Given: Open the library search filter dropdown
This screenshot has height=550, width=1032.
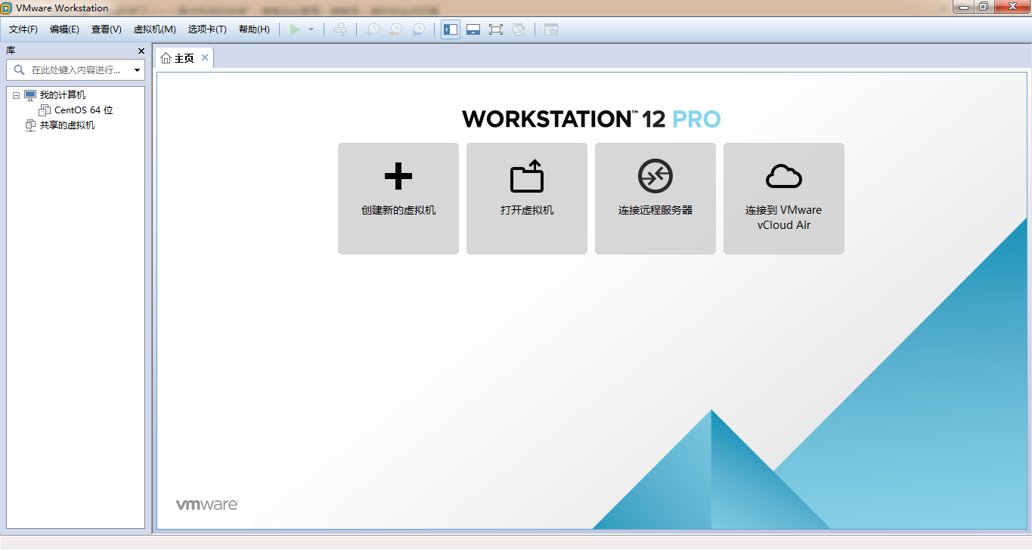Looking at the screenshot, I should coord(138,70).
